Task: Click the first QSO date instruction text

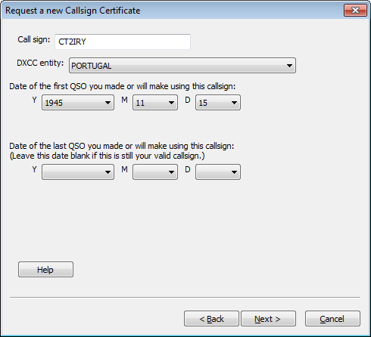Action: pos(123,86)
